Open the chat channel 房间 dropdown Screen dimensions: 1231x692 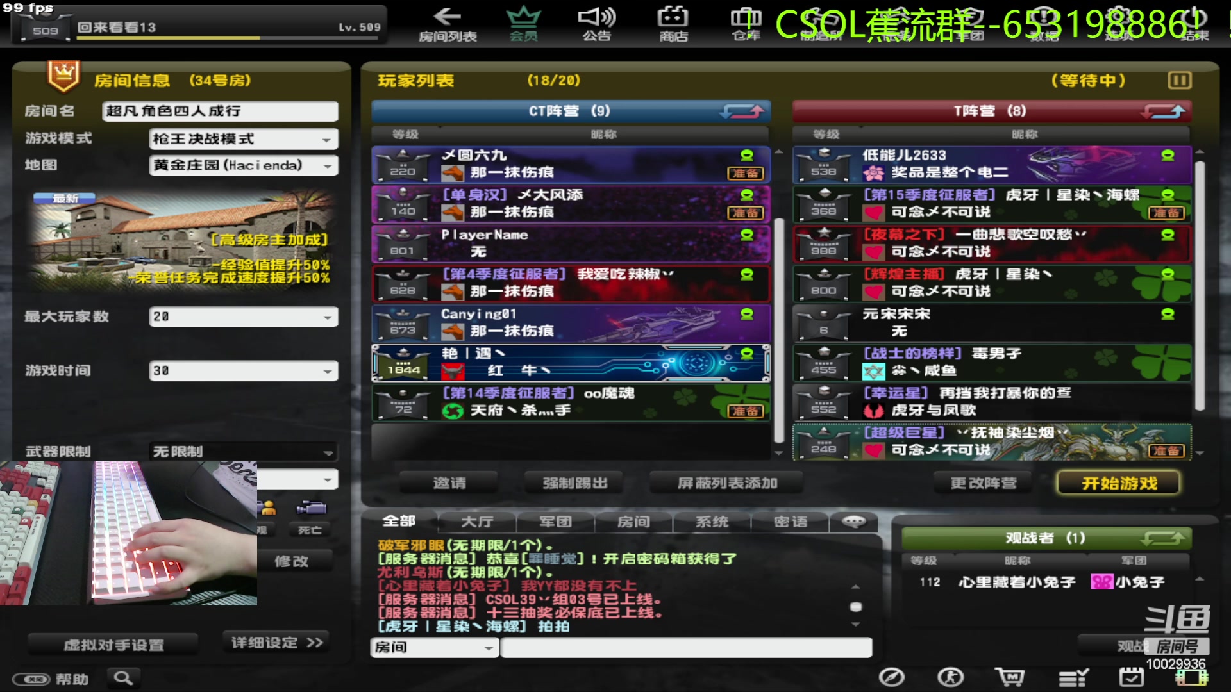pyautogui.click(x=434, y=647)
